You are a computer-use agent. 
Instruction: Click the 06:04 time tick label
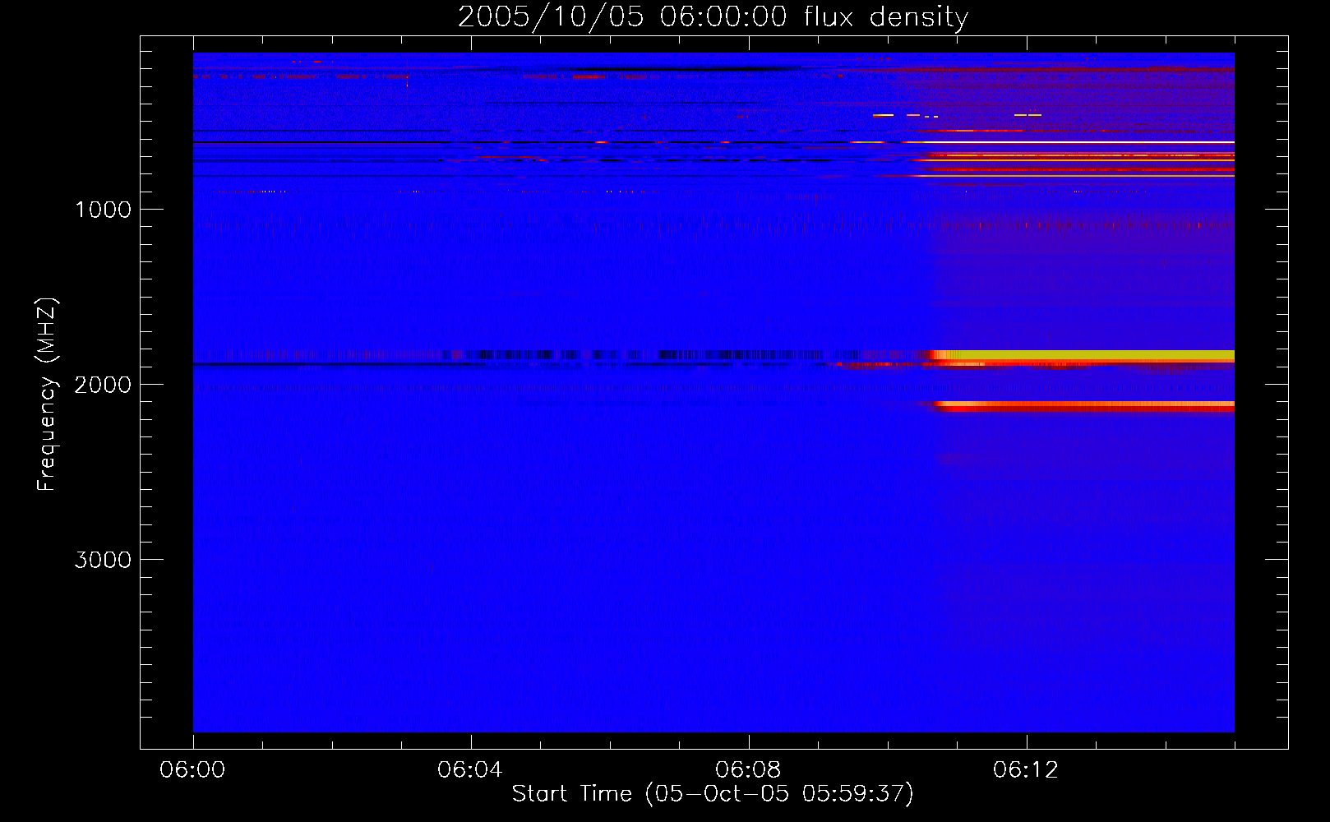[470, 769]
